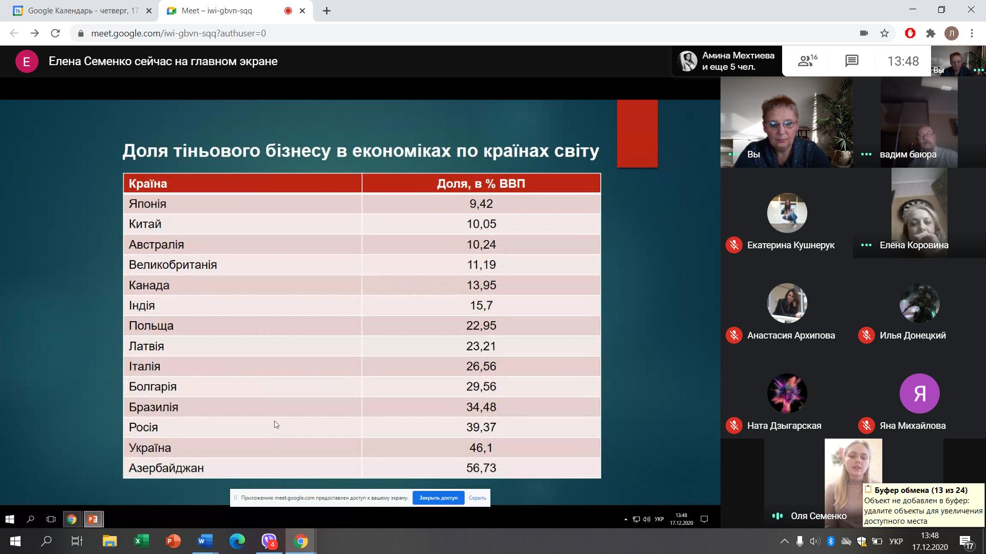Viewport: 986px width, 554px height.
Task: Bookmark this page with star icon
Action: point(884,33)
